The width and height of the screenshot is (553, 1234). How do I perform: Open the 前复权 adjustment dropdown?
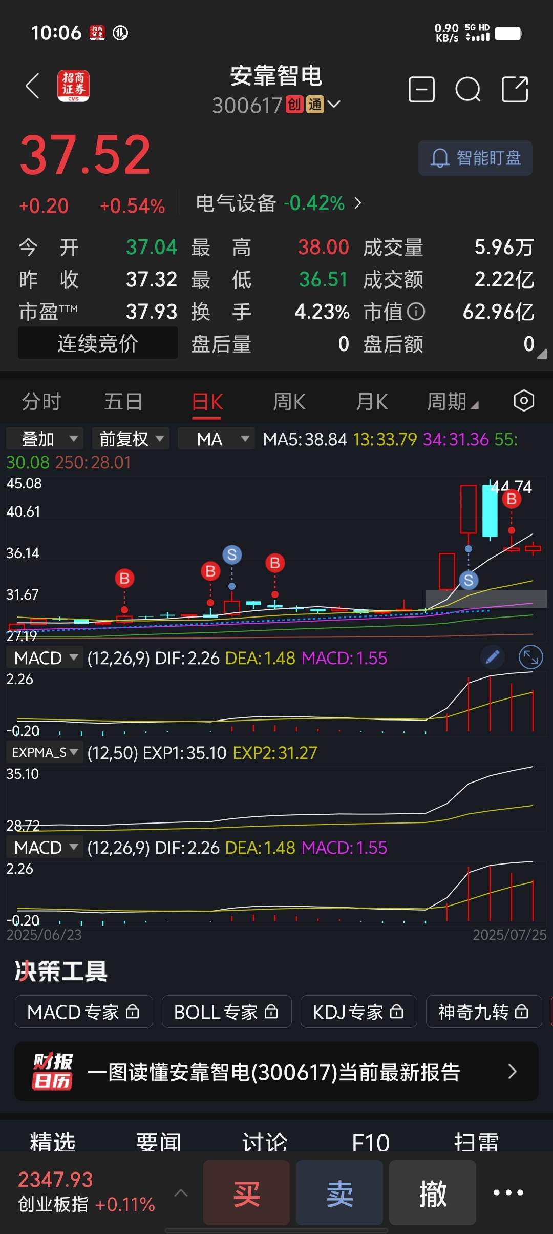pyautogui.click(x=131, y=439)
